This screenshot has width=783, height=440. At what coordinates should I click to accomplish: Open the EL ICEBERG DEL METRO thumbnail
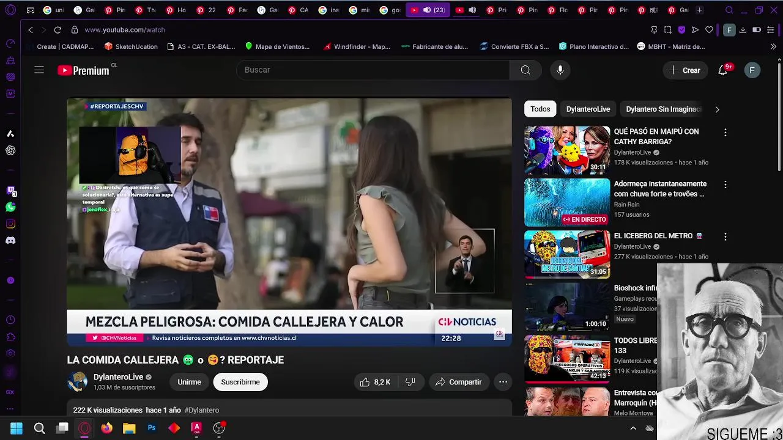click(x=567, y=255)
